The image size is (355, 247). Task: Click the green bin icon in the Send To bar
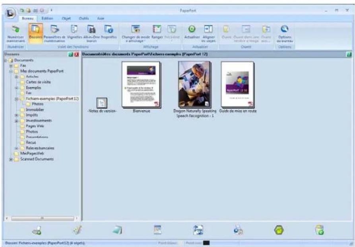pos(320,230)
